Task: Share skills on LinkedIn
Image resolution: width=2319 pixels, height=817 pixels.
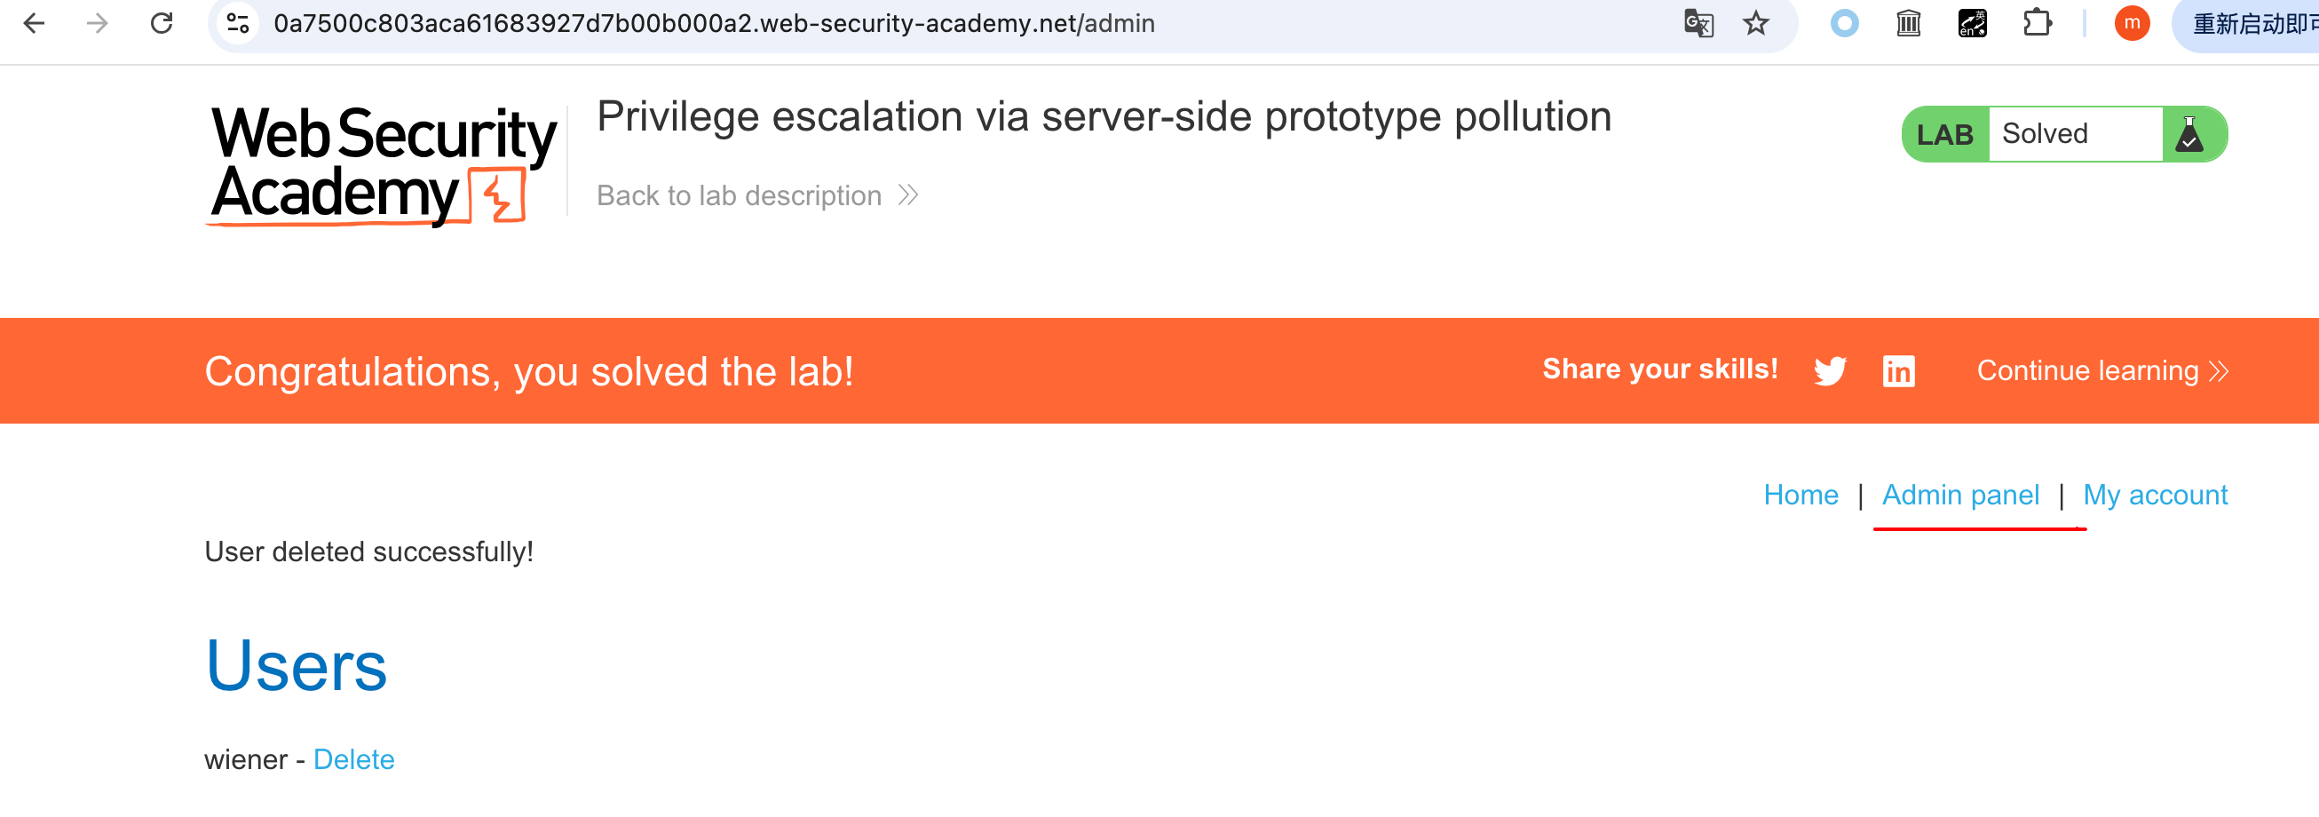Action: [x=1898, y=370]
